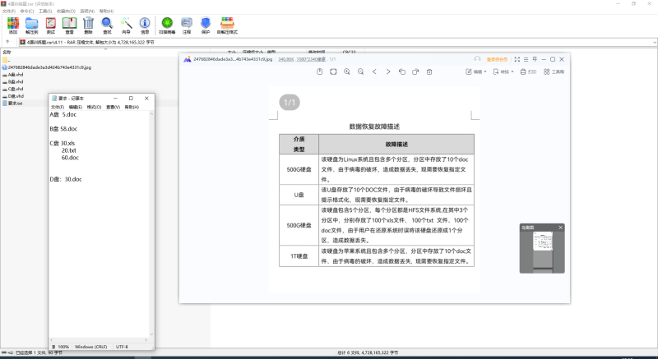The image size is (658, 359).
Task: Open WinRAR 选项(N) menu
Action: tap(87, 12)
